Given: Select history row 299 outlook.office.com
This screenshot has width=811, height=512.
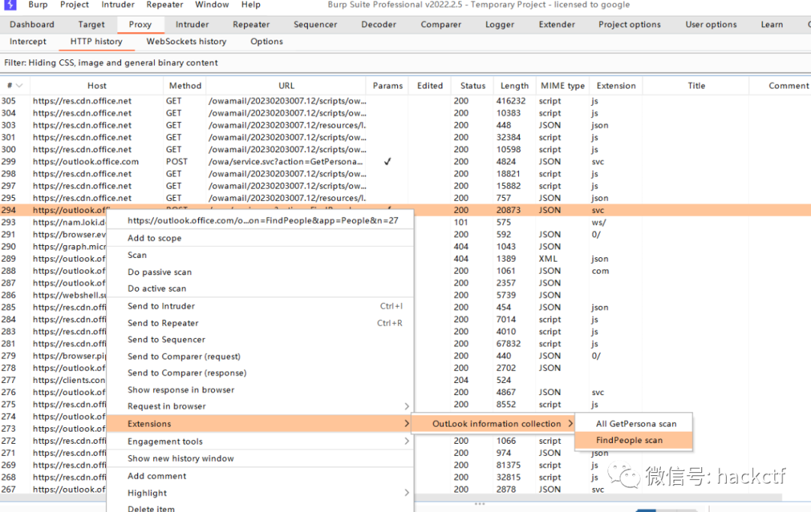Looking at the screenshot, I should coord(405,162).
